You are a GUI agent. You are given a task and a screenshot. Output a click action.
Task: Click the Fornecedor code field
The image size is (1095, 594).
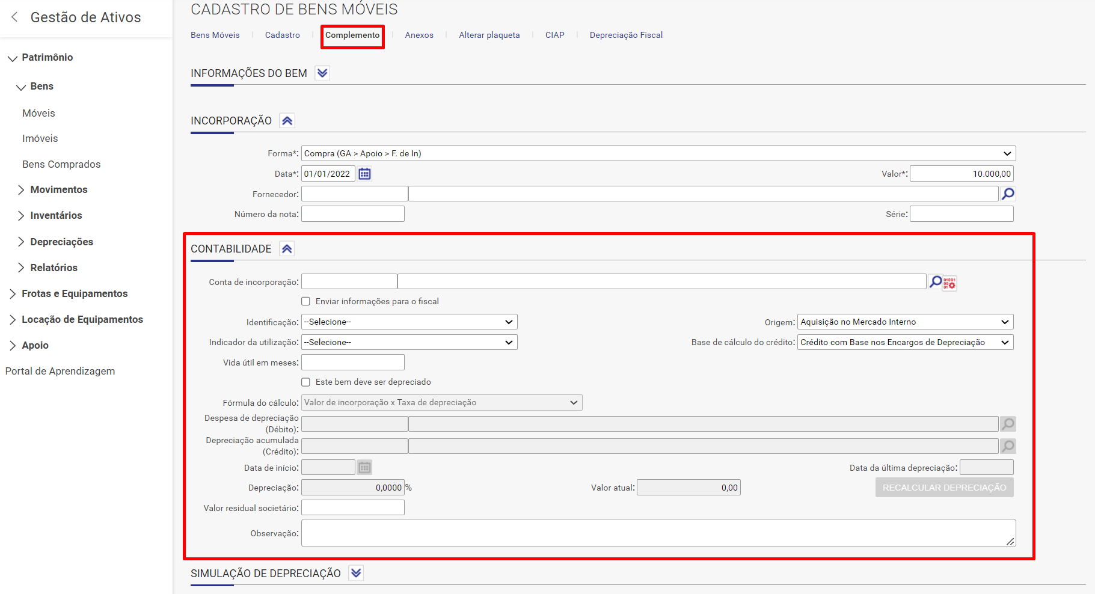(355, 194)
